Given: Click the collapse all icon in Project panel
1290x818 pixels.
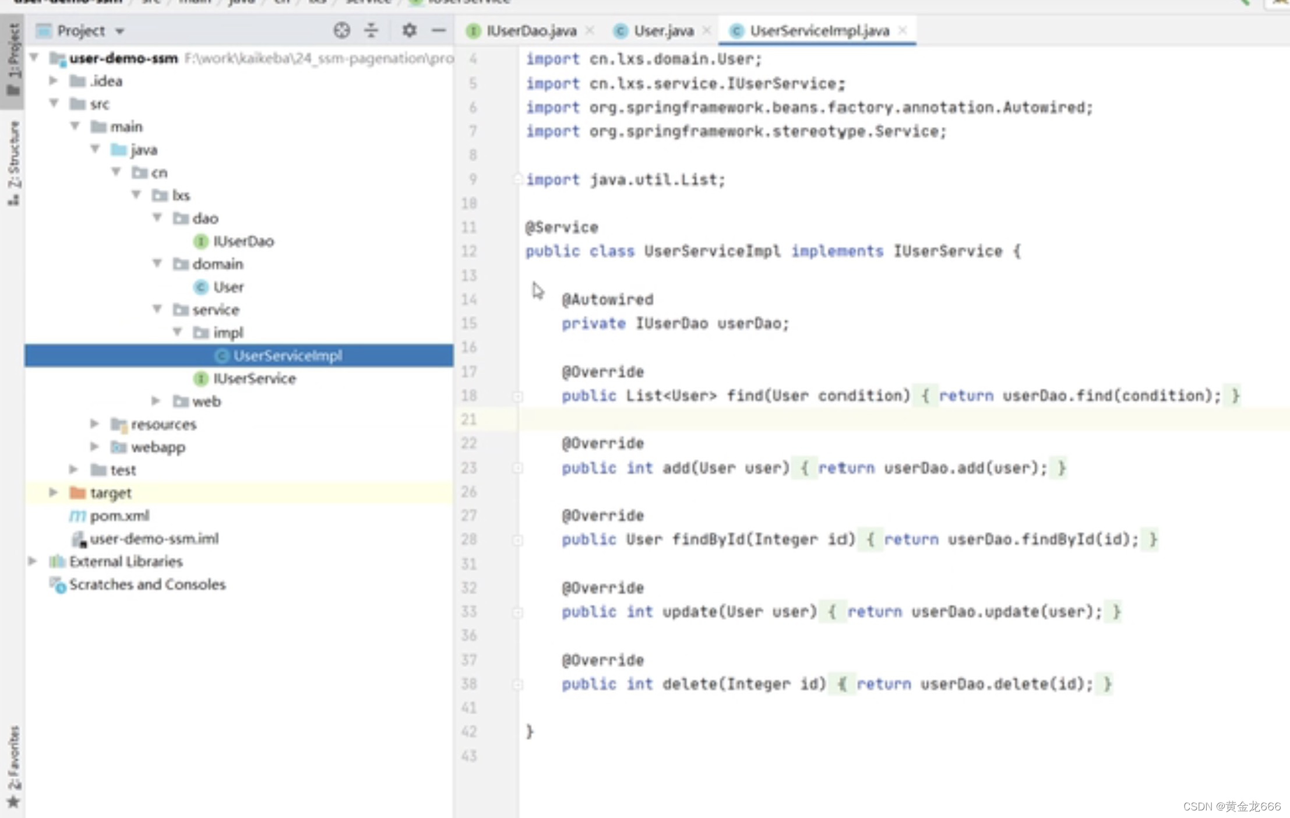Looking at the screenshot, I should tap(371, 30).
